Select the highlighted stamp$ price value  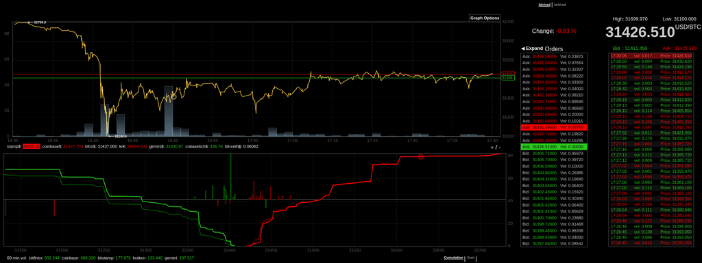32,146
